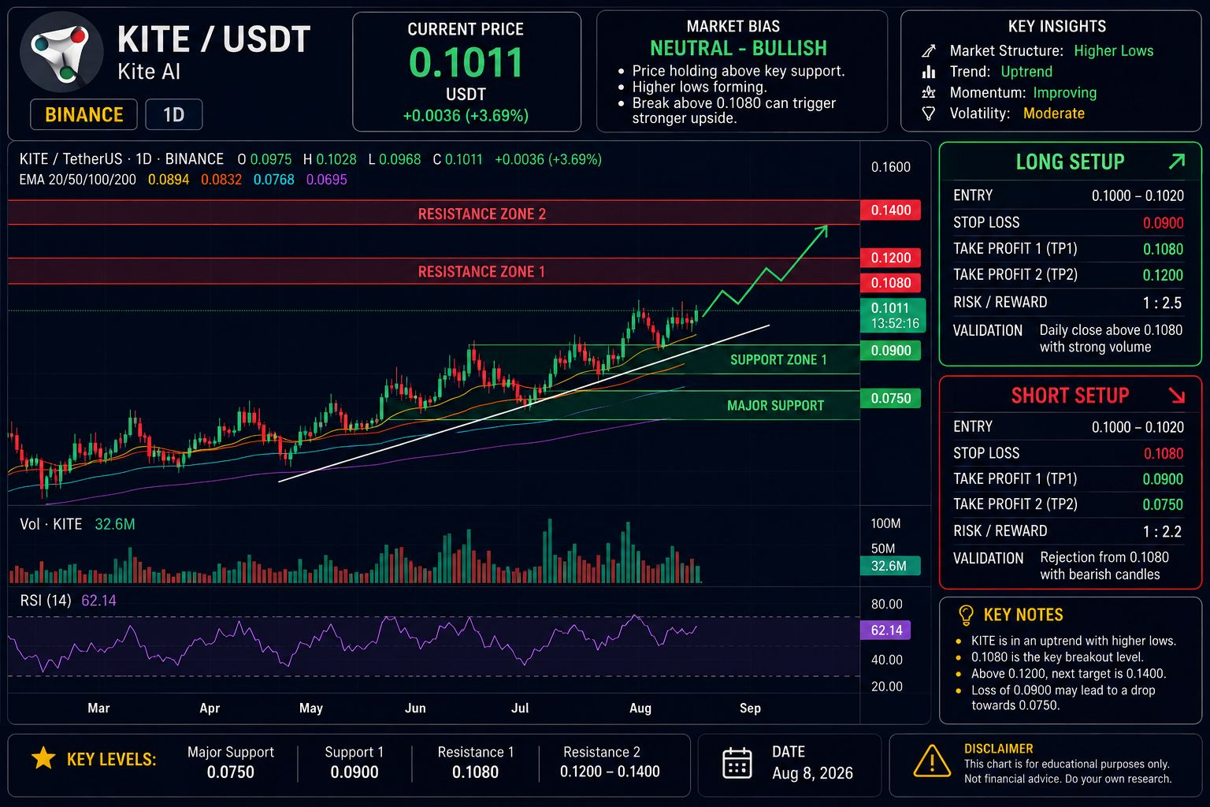The image size is (1210, 807).
Task: Click the Key Notes lightbulb icon
Action: click(x=966, y=615)
